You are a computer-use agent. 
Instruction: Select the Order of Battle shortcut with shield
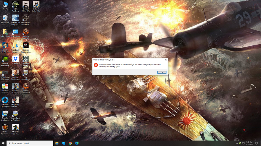pyautogui.click(x=36, y=6)
